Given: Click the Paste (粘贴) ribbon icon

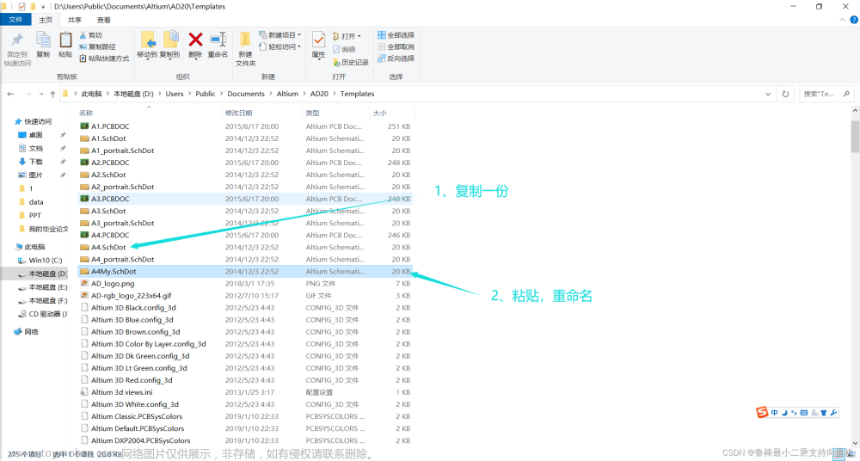Looking at the screenshot, I should pyautogui.click(x=65, y=40).
